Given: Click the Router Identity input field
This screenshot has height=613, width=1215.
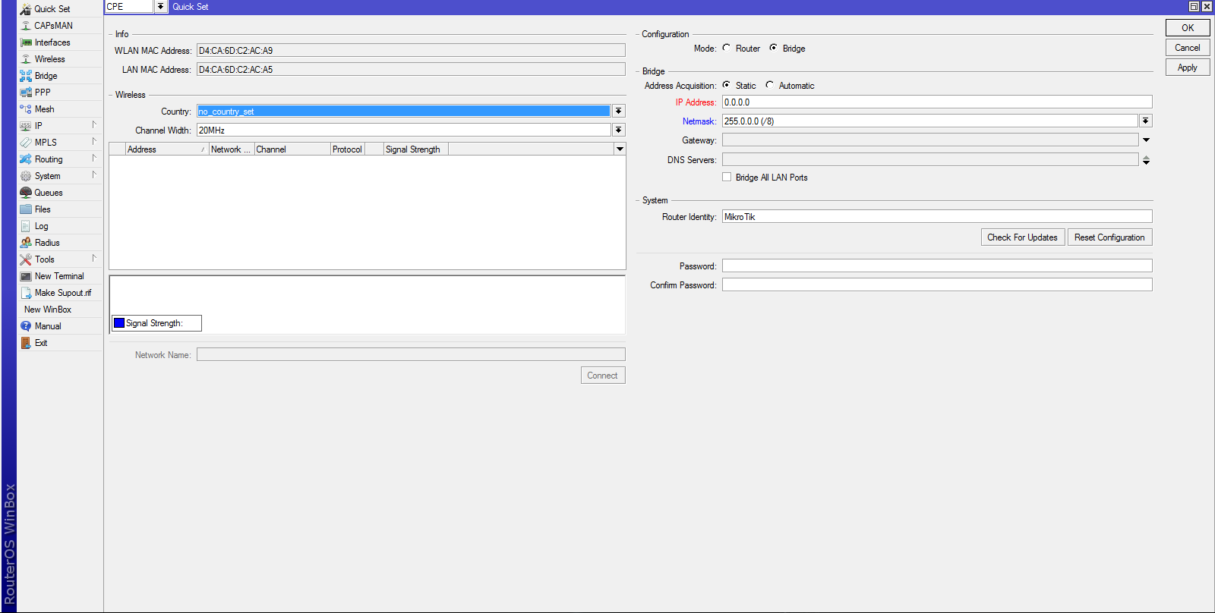Looking at the screenshot, I should (936, 217).
